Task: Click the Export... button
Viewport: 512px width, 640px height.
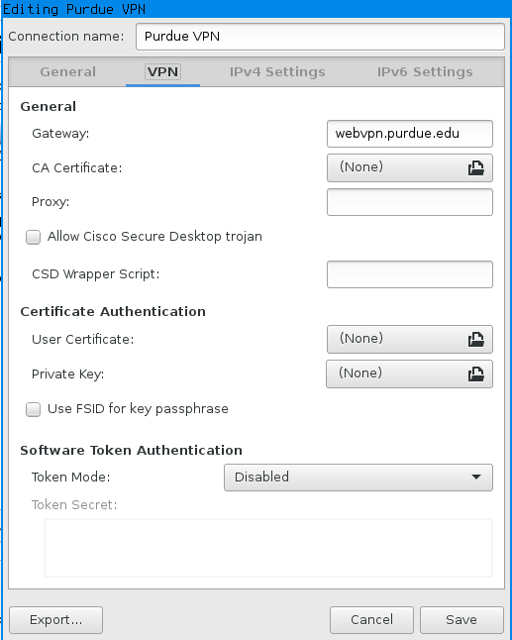Action: [x=55, y=619]
